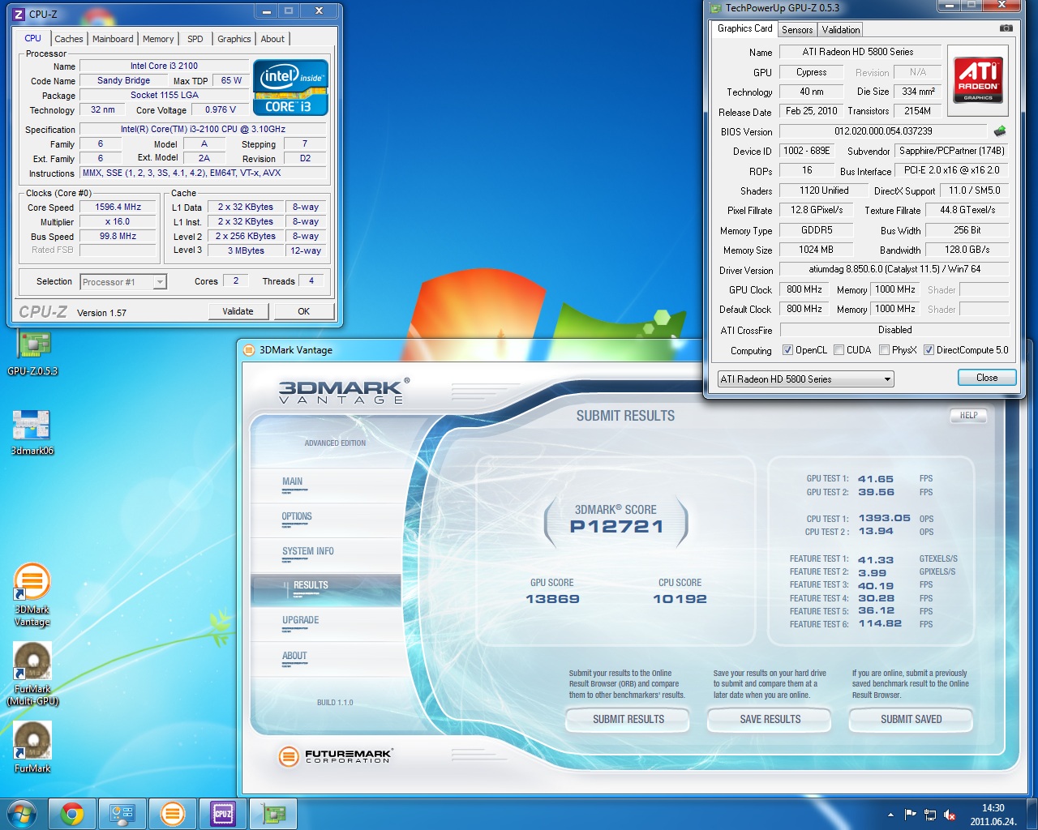This screenshot has width=1038, height=830.
Task: Open OPTIONS in 3DMark Vantage sidebar
Action: click(326, 520)
